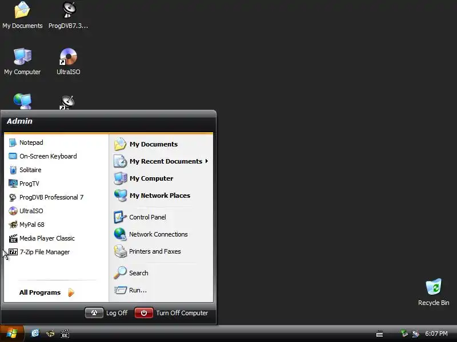Click the 7-Zip File Manager icon
Screen dimensions: 457x342
pos(13,252)
